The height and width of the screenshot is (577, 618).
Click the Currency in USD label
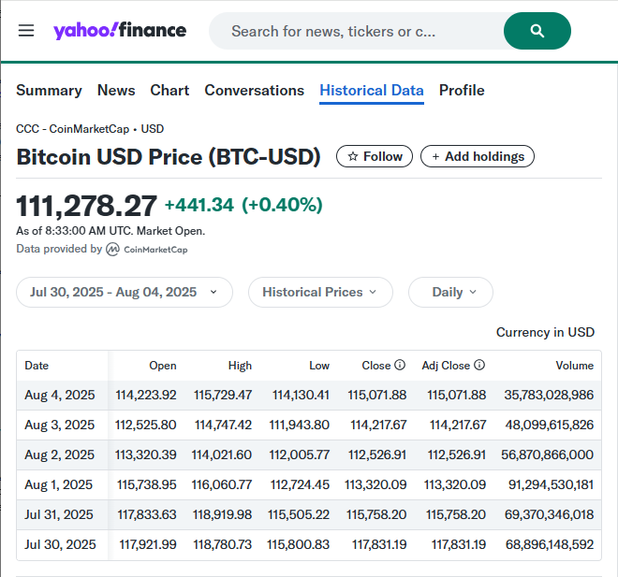tap(545, 332)
